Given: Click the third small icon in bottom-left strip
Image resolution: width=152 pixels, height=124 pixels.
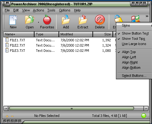Looking at the screenshot, I should pyautogui.click(x=12, y=121).
